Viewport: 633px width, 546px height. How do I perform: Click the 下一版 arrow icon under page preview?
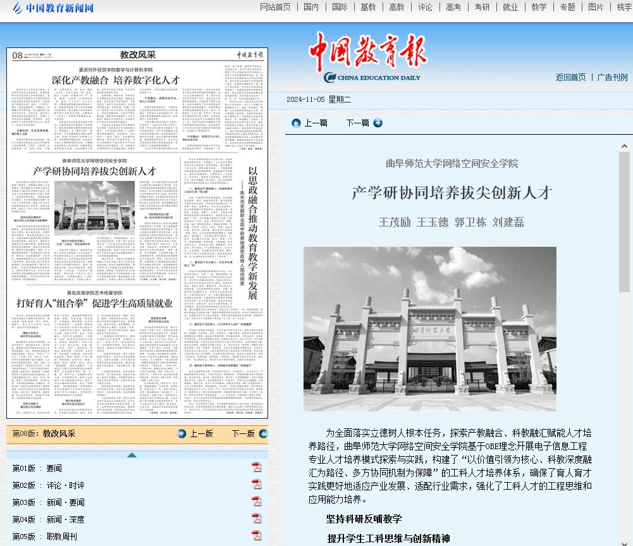(x=263, y=433)
